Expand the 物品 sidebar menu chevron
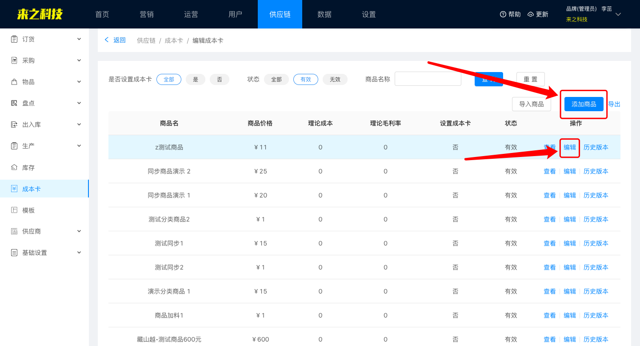Viewport: 640px width, 346px height. coord(79,82)
